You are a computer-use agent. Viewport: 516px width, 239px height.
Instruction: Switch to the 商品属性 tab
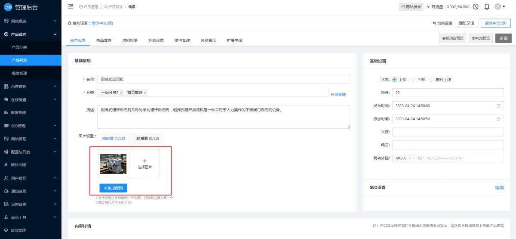point(104,40)
